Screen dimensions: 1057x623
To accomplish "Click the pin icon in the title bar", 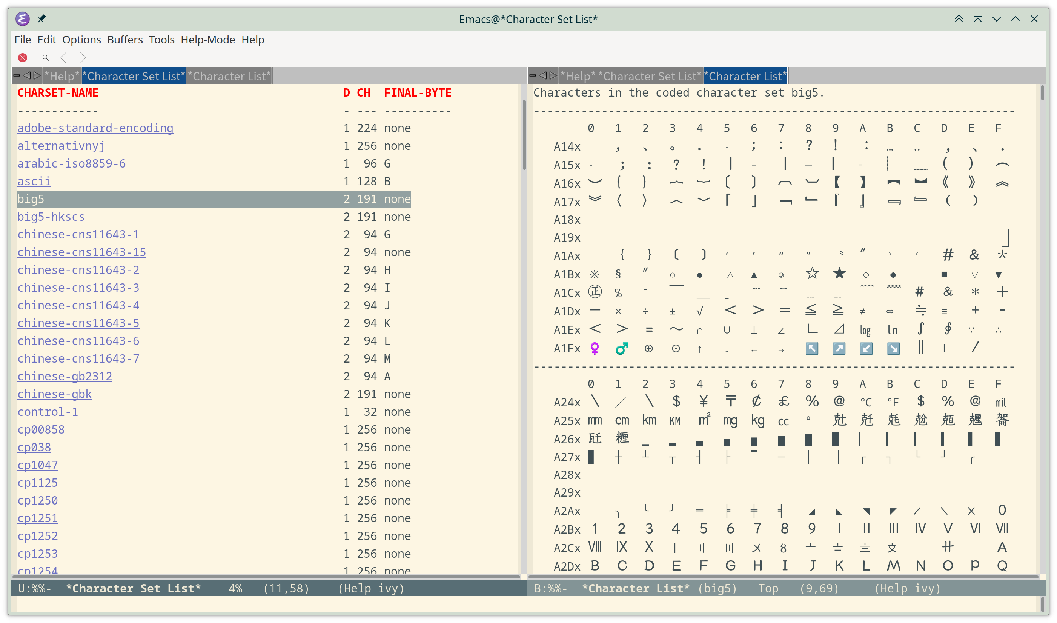I will (41, 19).
